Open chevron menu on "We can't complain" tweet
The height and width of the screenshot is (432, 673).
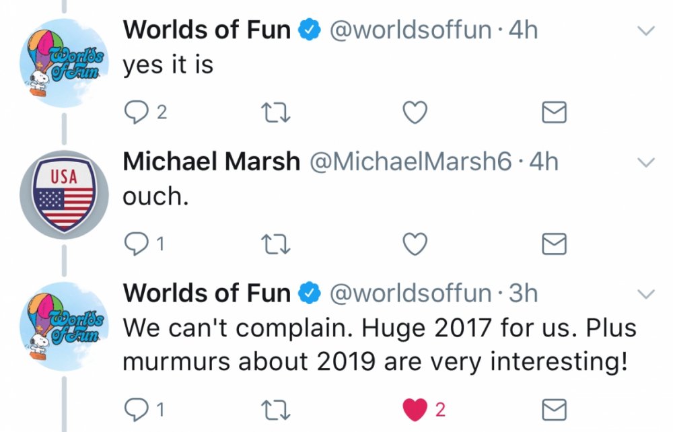click(x=645, y=294)
